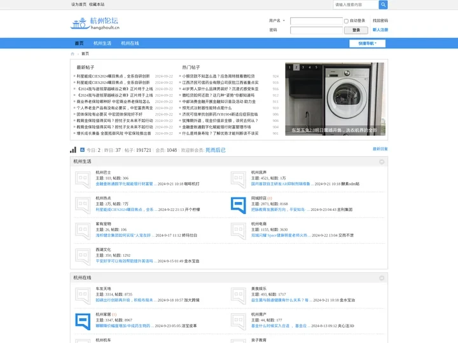Click the home icon in breadcrumb
The height and width of the screenshot is (343, 458).
point(73,53)
